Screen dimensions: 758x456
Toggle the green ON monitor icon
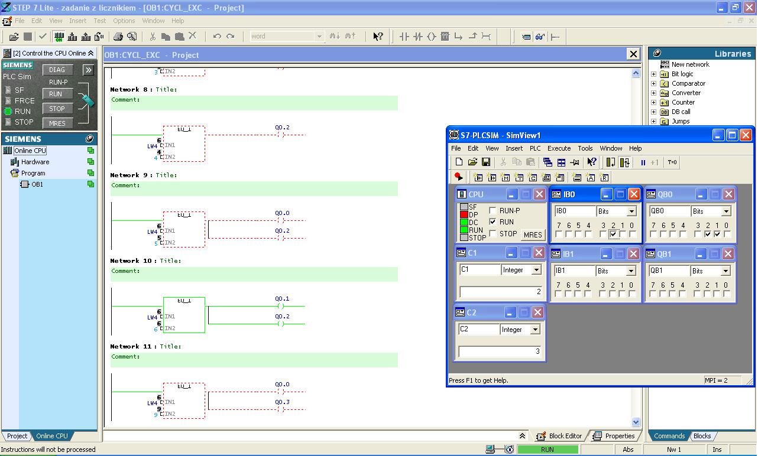[x=59, y=37]
